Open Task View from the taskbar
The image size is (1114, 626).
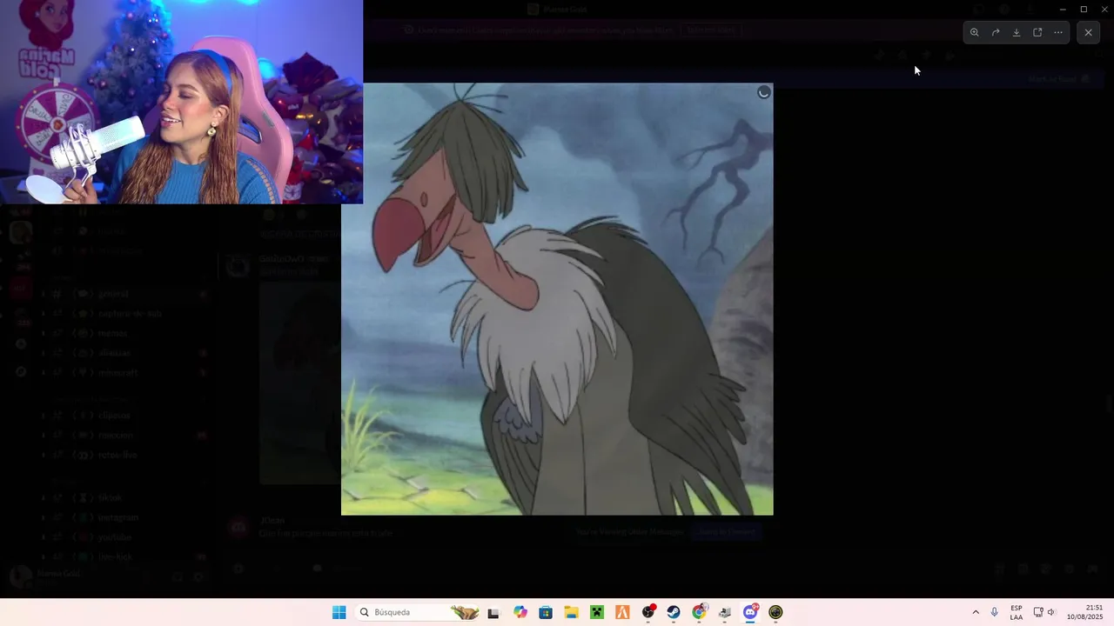[x=493, y=612]
